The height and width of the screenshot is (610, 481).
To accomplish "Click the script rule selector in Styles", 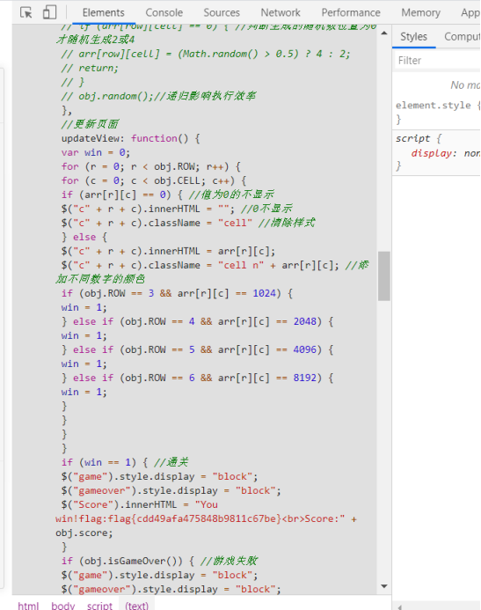I will point(412,138).
